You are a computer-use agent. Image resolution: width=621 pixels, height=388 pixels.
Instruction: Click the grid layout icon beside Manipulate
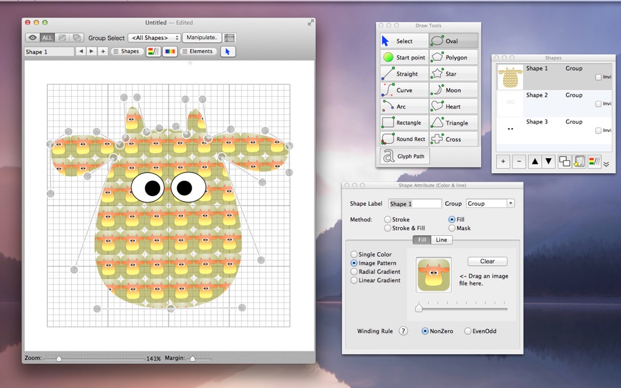229,38
